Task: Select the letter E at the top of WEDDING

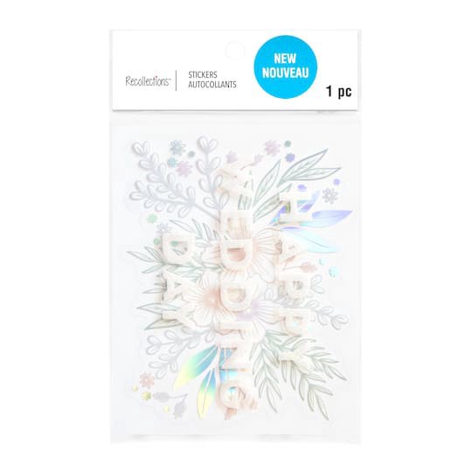Action: 235,222
